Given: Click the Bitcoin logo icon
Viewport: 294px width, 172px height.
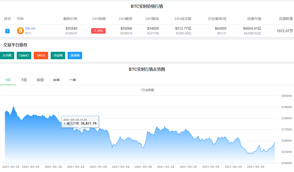Looking at the screenshot, I should 20,31.
